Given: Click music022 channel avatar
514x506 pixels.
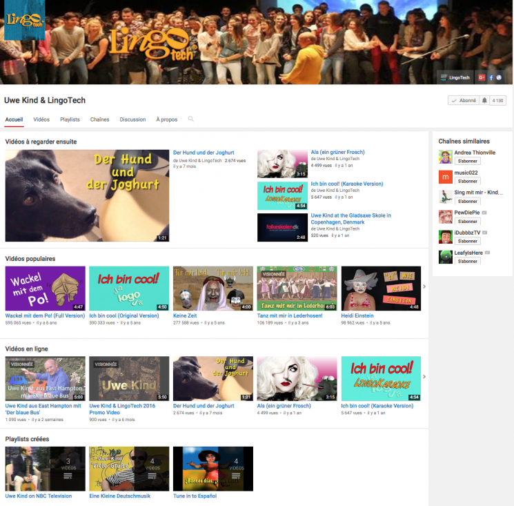Looking at the screenshot, I should [x=446, y=177].
